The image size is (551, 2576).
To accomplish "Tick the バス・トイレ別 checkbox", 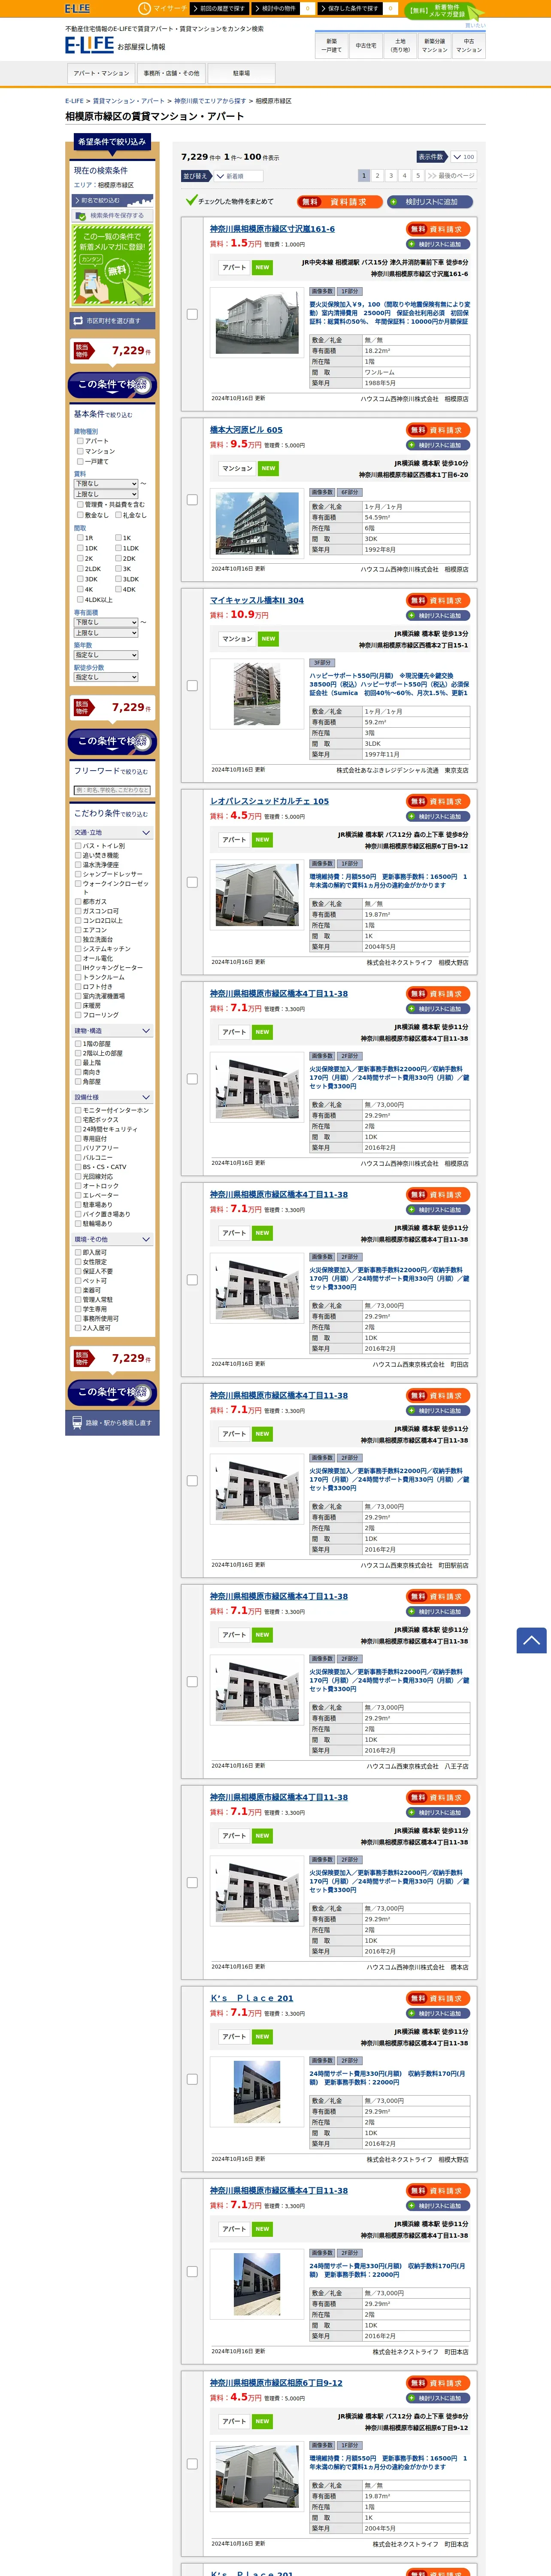I will pyautogui.click(x=78, y=846).
